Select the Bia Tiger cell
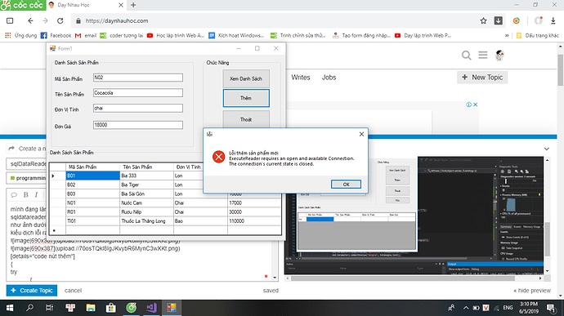Image resolution: width=564 pixels, height=316 pixels. pyautogui.click(x=146, y=185)
